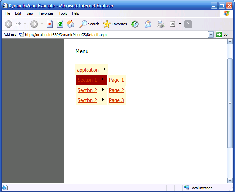Open the Favorites menu

(46, 13)
